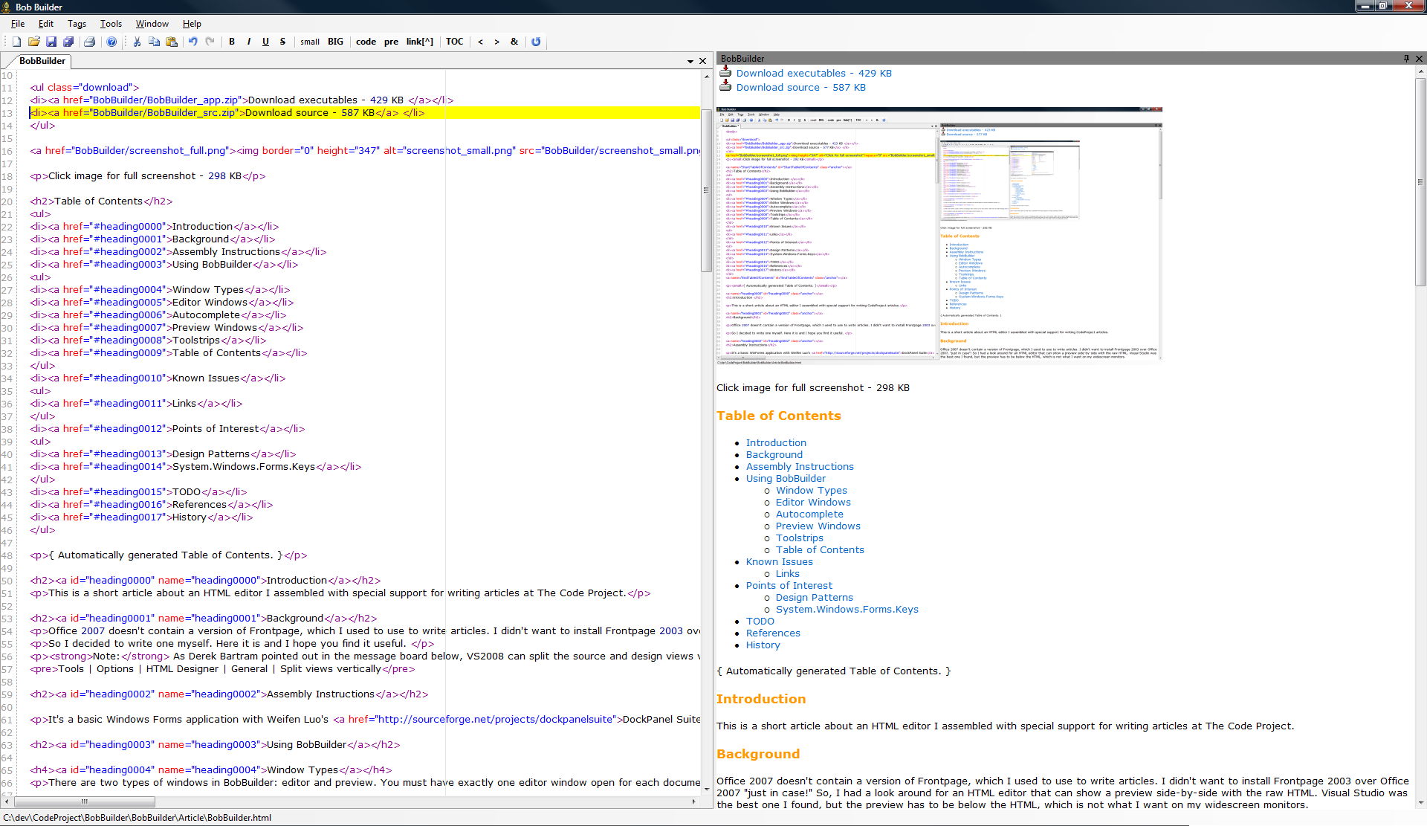
Task: Cut selection with the scissors icon
Action: (x=137, y=42)
